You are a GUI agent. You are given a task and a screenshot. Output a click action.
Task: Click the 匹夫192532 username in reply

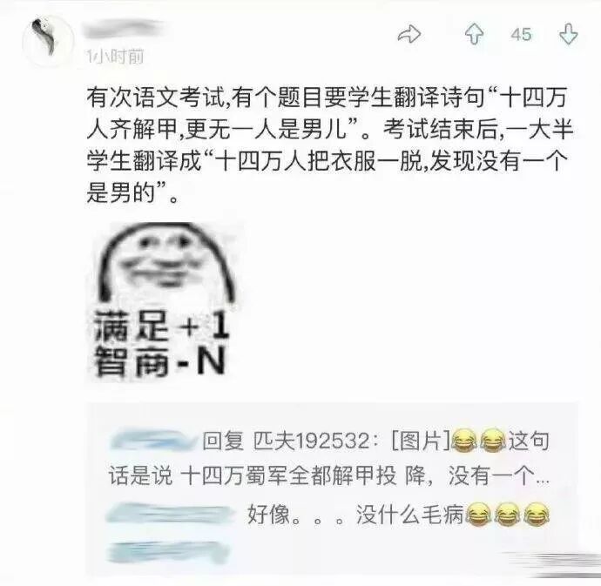tap(311, 441)
